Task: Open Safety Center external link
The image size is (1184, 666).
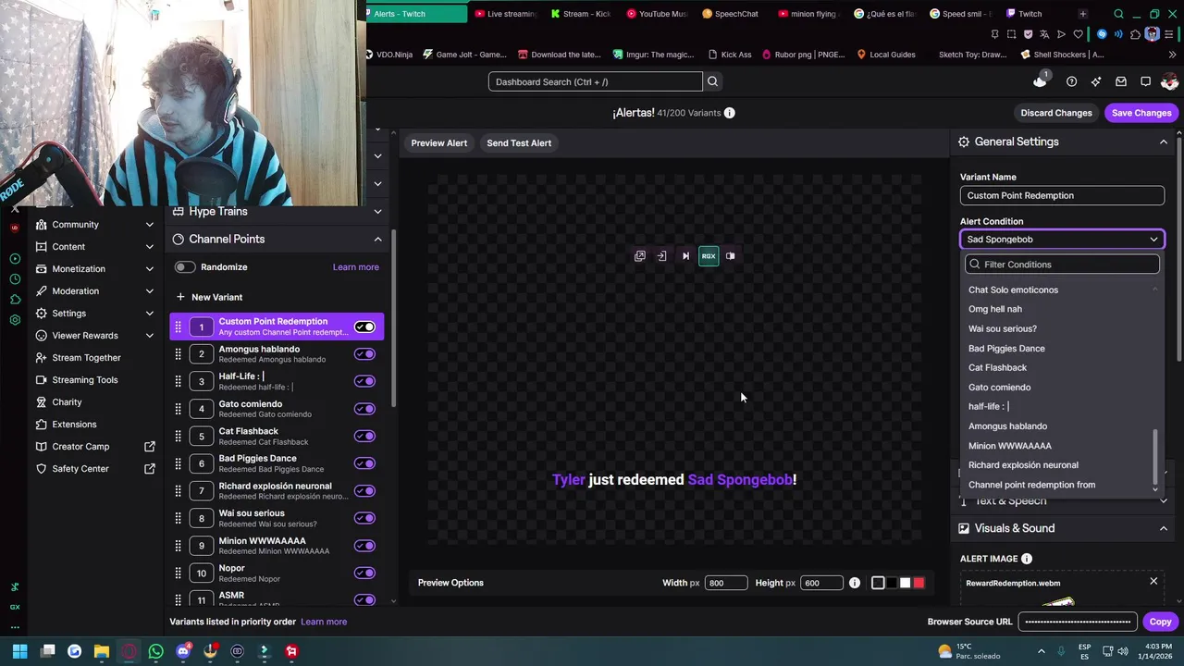Action: tap(150, 469)
